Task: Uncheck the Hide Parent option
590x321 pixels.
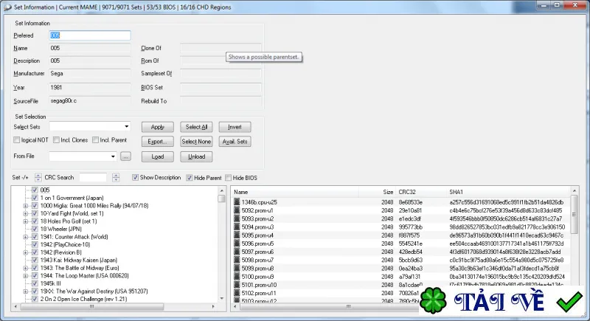Action: (x=190, y=178)
